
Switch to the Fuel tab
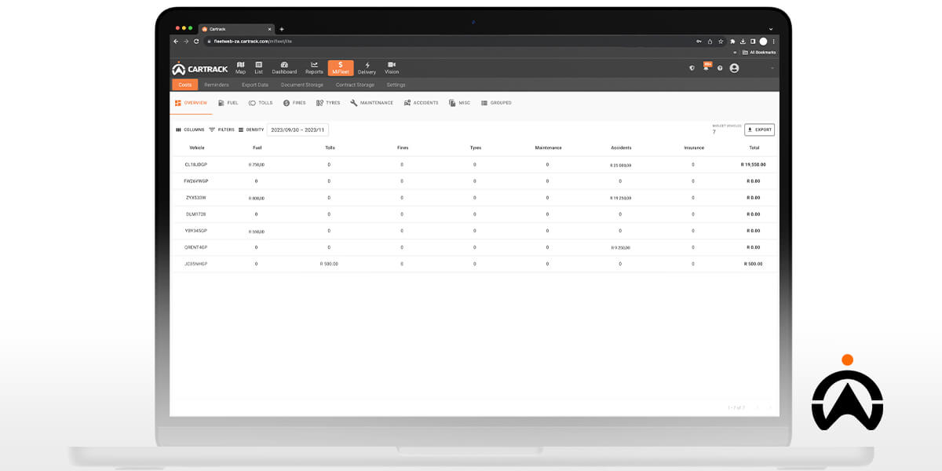click(227, 103)
